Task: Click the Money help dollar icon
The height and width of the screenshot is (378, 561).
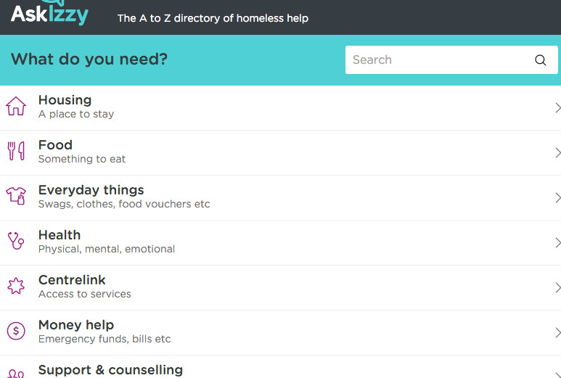Action: pos(16,331)
